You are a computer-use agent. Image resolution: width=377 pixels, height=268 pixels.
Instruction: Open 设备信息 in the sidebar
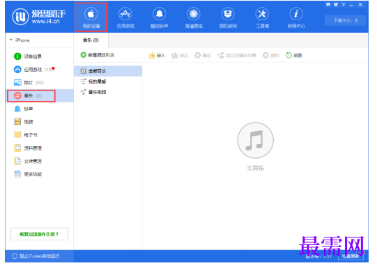coord(28,56)
